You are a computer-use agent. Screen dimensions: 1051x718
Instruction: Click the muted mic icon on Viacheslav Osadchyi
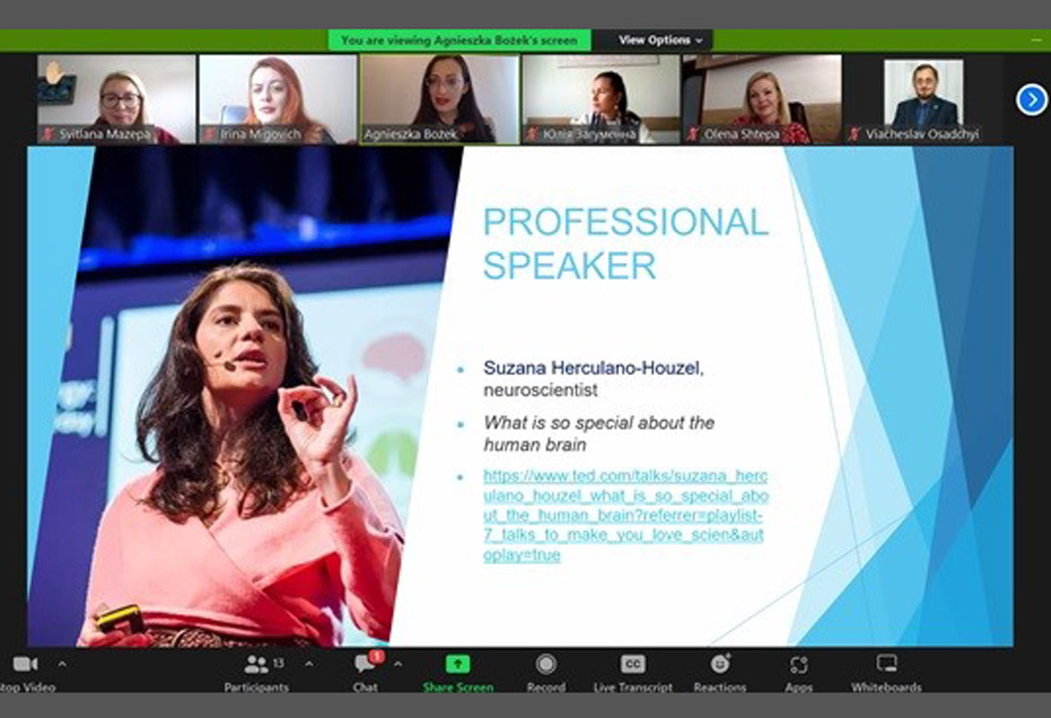coord(854,134)
